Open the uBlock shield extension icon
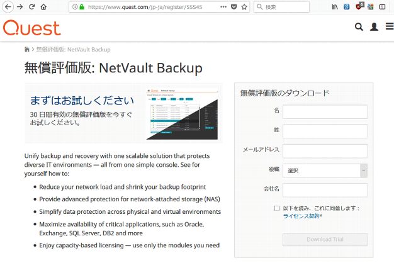394x263 pixels. coord(359,6)
